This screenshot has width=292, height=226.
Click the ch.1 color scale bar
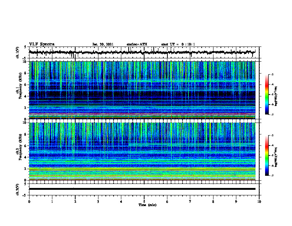[267, 95]
